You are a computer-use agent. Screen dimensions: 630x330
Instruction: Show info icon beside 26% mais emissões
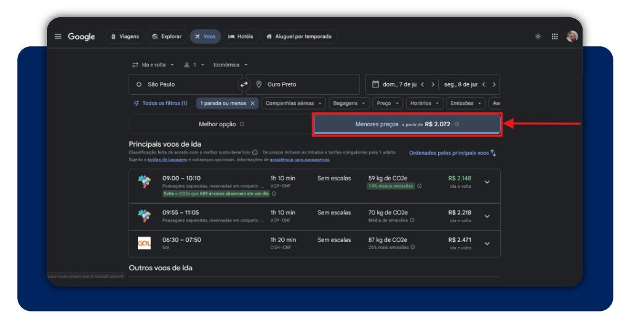(x=413, y=247)
